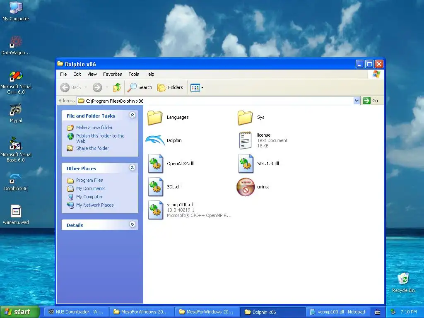Switch to first MesaForWindows taskbar button

(x=142, y=312)
